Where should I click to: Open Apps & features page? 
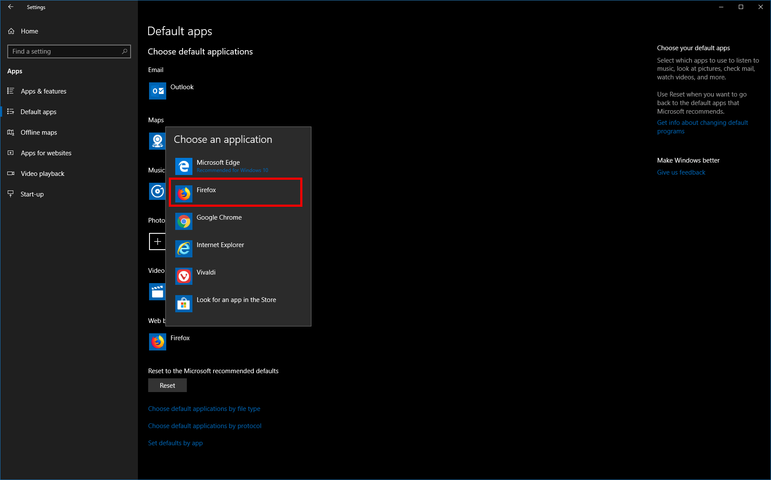tap(69, 91)
